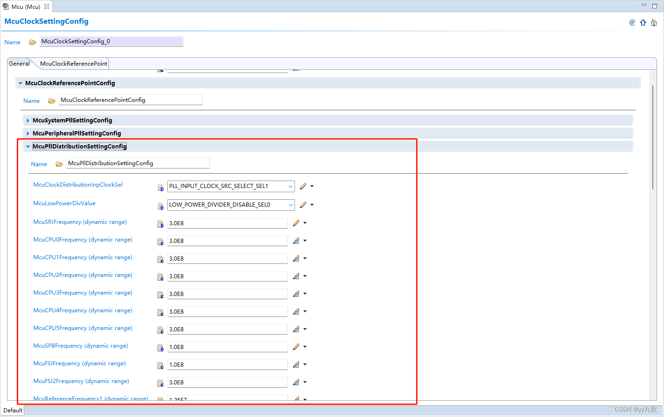Click the McuFSIFrequency 1.0E8 value field
Viewport: 664px width, 417px height.
[x=227, y=365]
